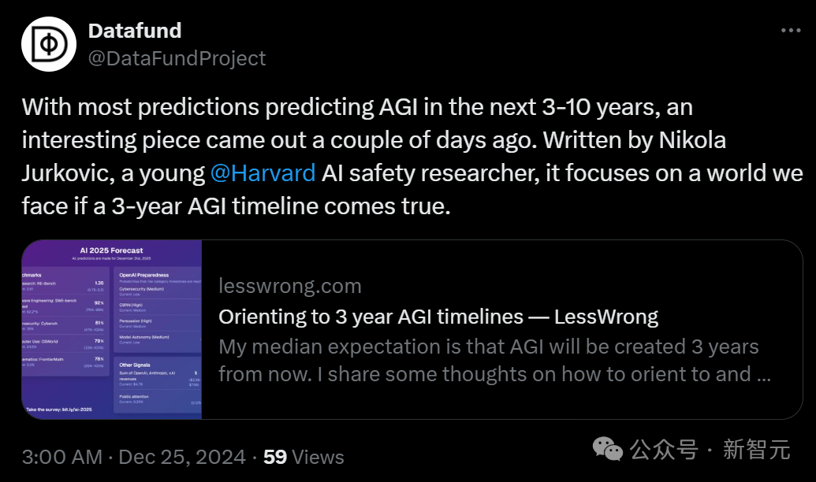Viewport: 816px width, 482px height.
Task: Open 'Orienting to 3 year AGI timelines' title
Action: (438, 317)
